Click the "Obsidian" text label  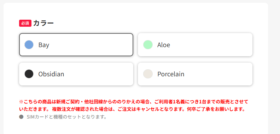coord(51,74)
